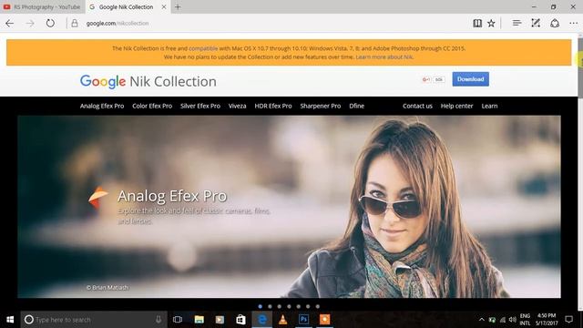
Task: Open File Explorer from the taskbar
Action: (x=199, y=320)
